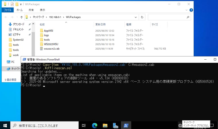The height and width of the screenshot is (129, 218).
Task: Unpin ピクチャ using its pin icon
Action: [30, 35]
